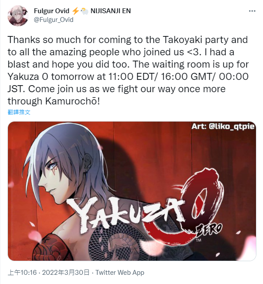Viewport: 263px width, 284px height.
Task: Open the Fulgur Ovid display name link
Action: point(51,11)
